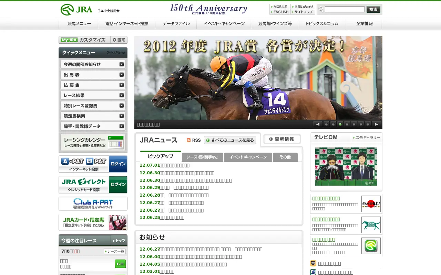This screenshot has width=441, height=275.
Task: Click the blue S icon link
Action: [x=313, y=272]
